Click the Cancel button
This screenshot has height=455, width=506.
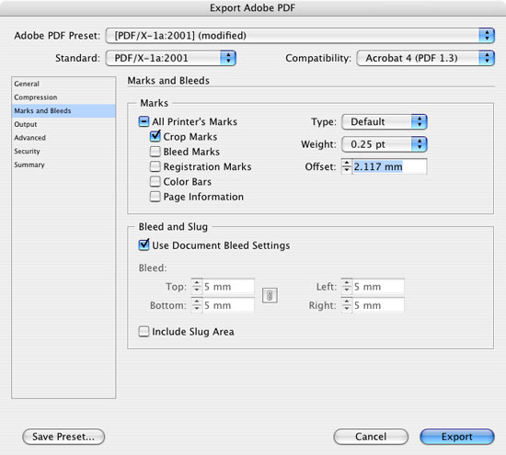coord(371,437)
